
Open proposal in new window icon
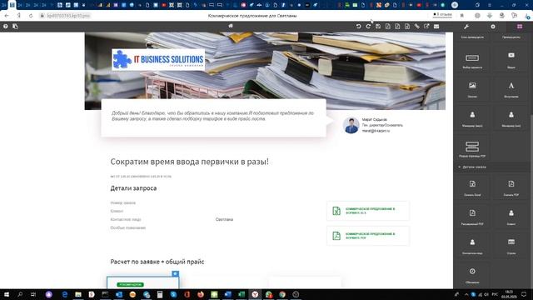tap(426, 26)
